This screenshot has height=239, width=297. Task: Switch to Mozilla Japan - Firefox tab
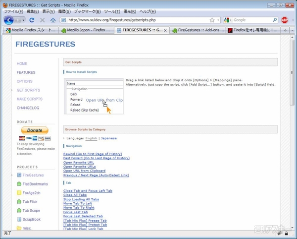coord(86,30)
